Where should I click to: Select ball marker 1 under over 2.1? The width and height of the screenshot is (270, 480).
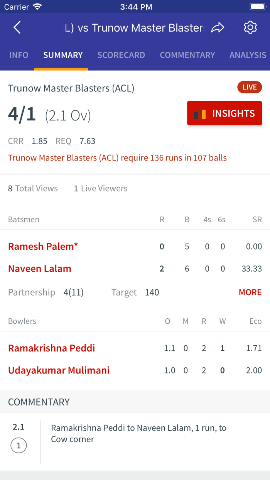point(19,445)
